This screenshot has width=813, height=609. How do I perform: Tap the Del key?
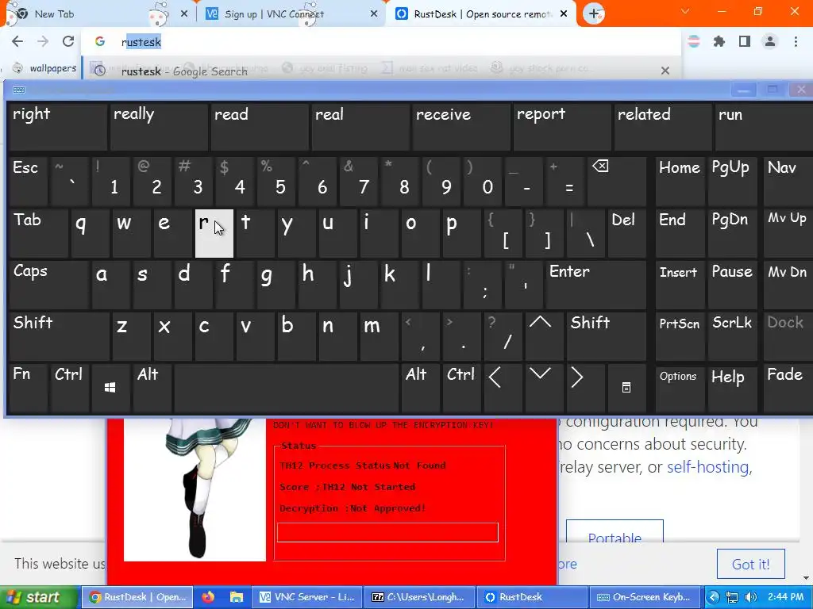click(627, 233)
